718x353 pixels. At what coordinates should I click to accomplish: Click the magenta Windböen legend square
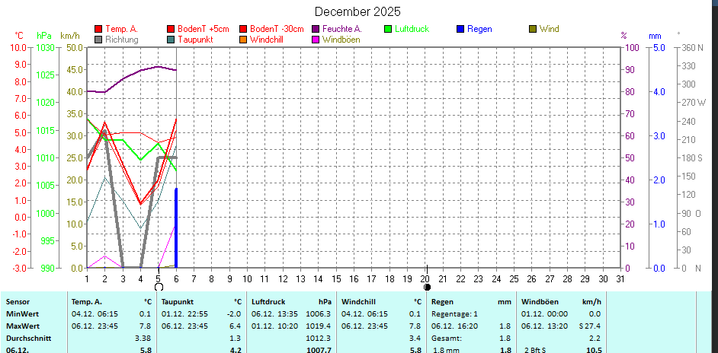point(316,39)
